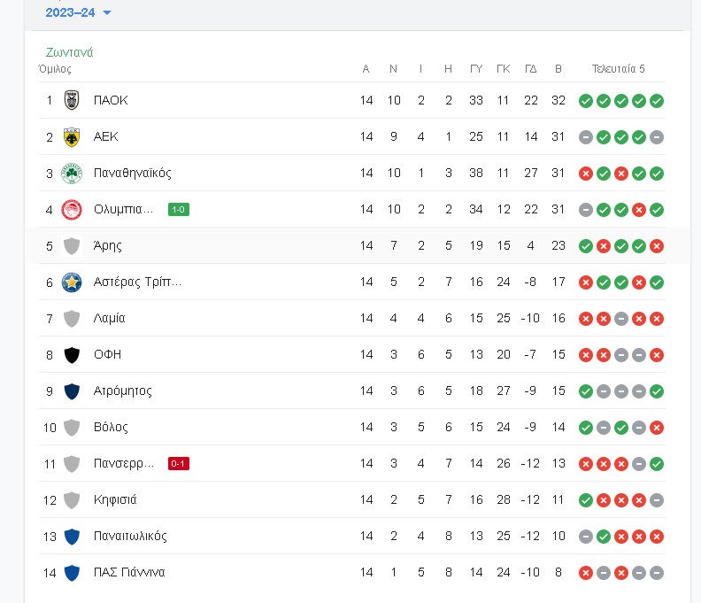Click the ΠΑΣ Γιάννινα blue shield icon

click(72, 573)
